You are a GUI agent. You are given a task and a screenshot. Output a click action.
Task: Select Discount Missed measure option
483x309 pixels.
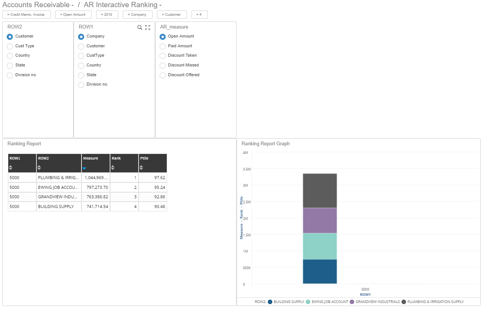click(x=163, y=65)
